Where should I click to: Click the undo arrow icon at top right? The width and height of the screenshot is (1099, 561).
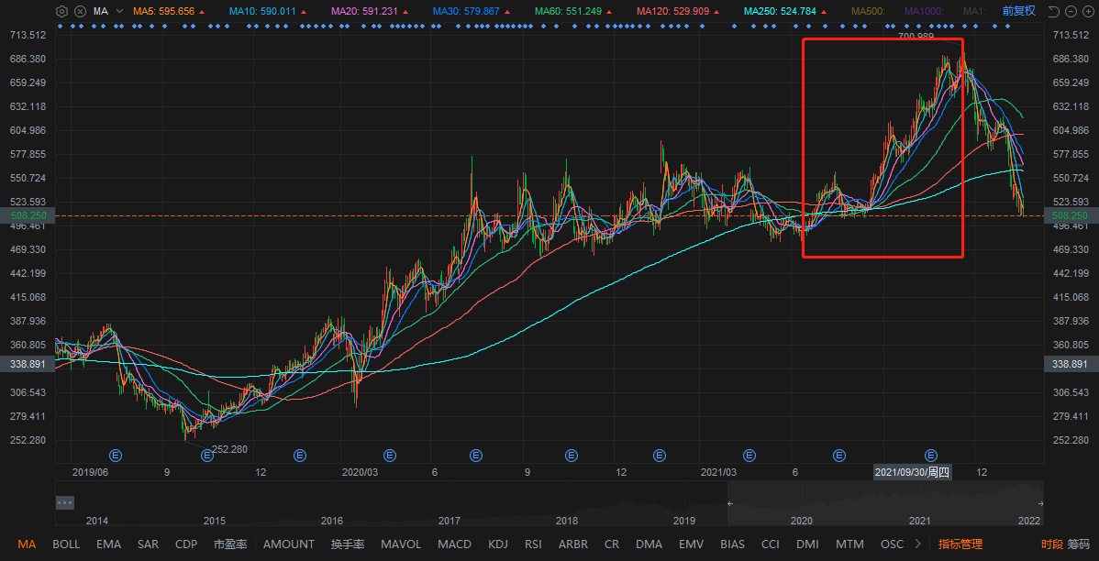click(x=1052, y=11)
